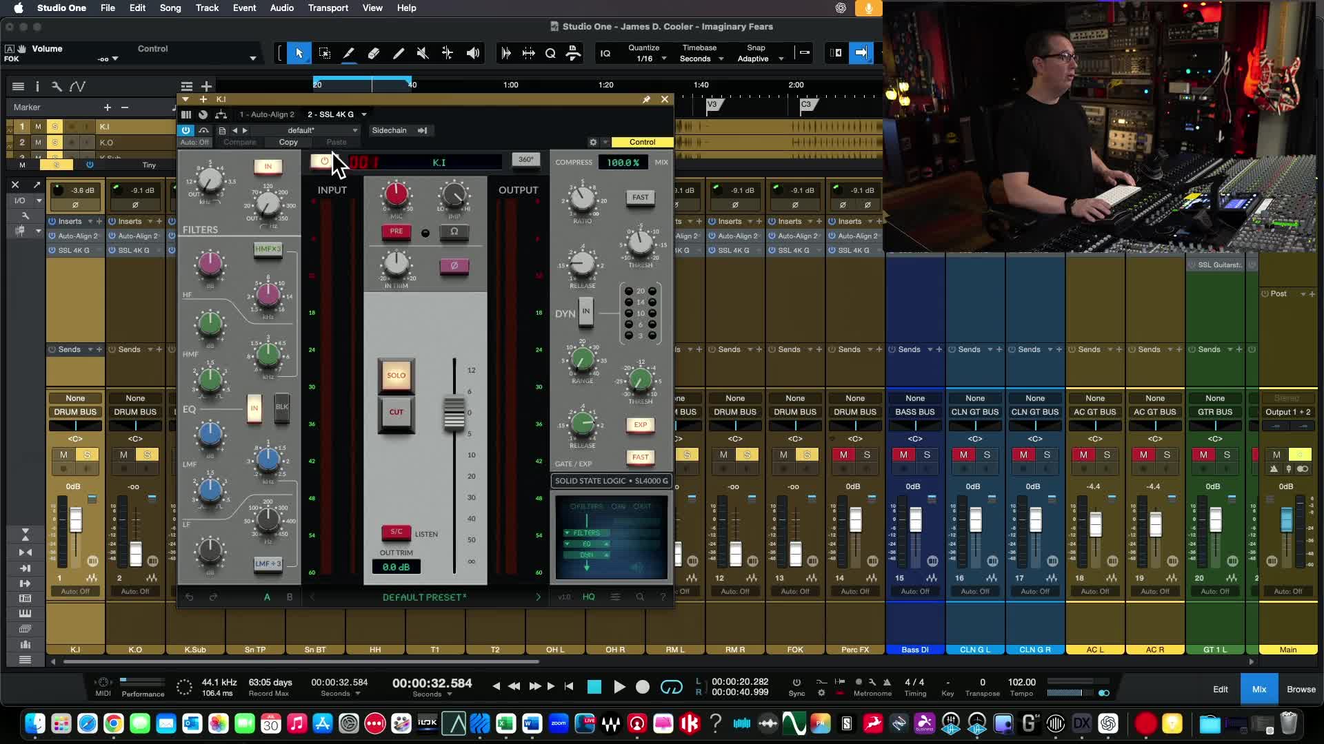Click the Loop button in transport
The height and width of the screenshot is (744, 1324).
671,687
